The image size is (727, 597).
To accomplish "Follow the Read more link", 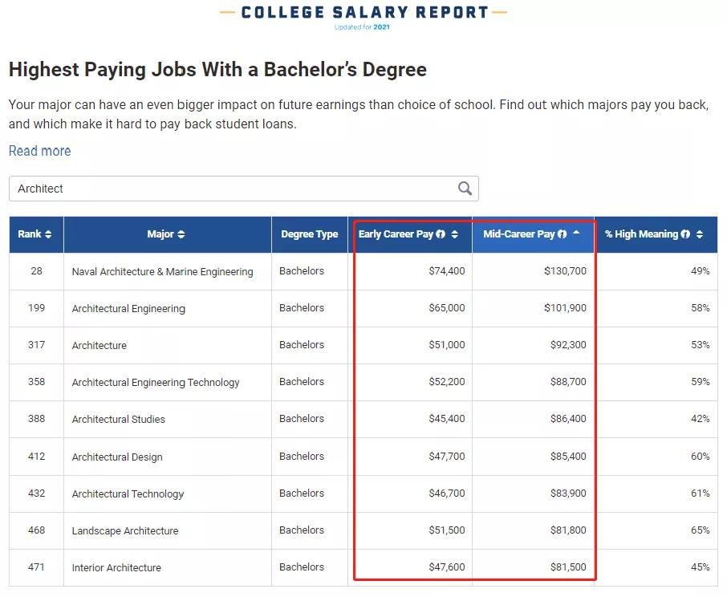I will pos(39,151).
